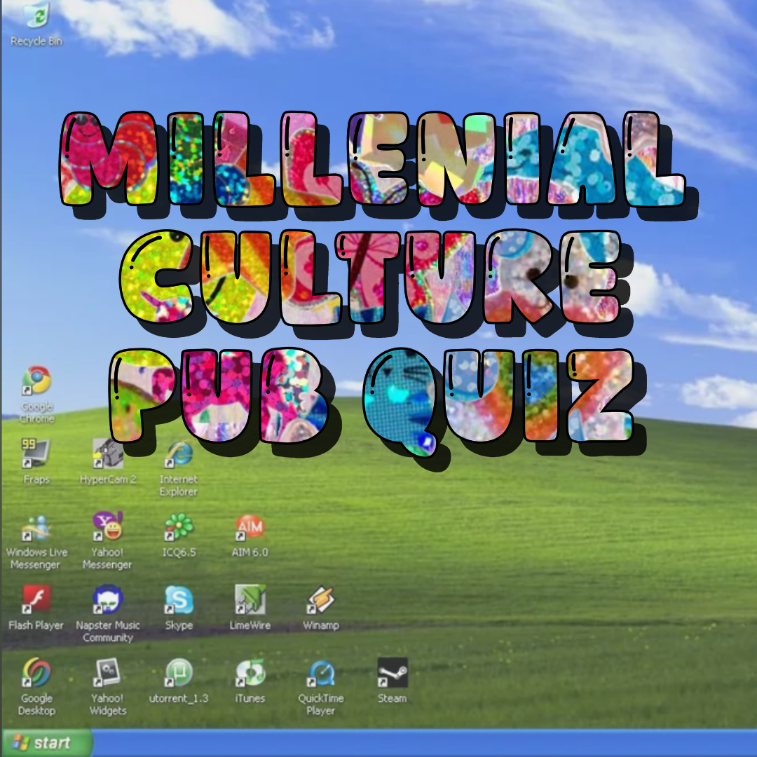Screen dimensions: 757x757
Task: Open the Recycle Bin icon
Action: (x=36, y=18)
